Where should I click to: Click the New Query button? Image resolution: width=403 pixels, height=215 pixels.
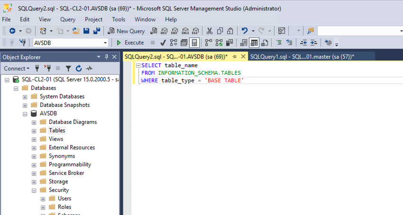tap(126, 31)
